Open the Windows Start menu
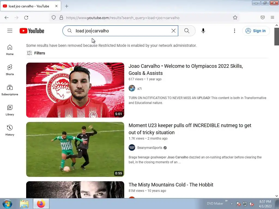 click(7, 204)
